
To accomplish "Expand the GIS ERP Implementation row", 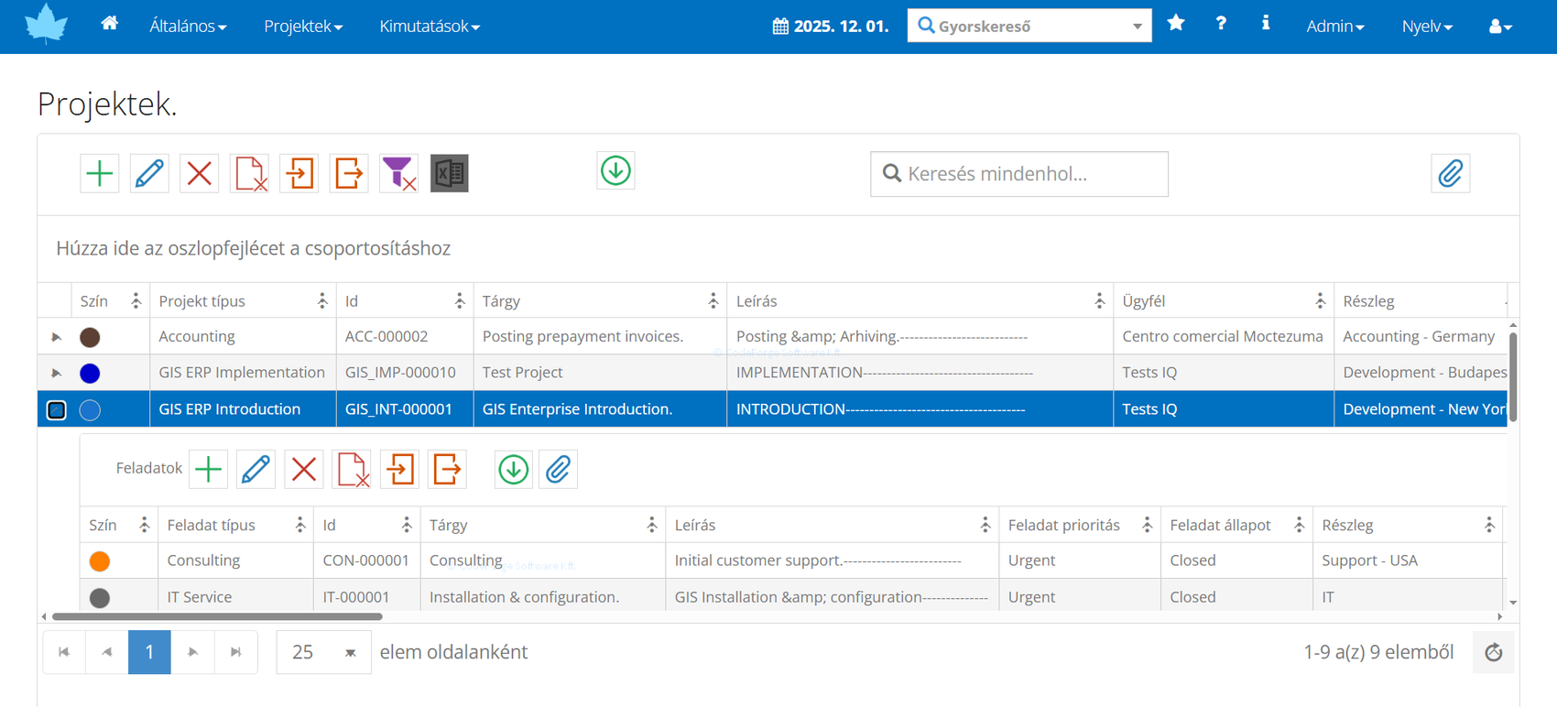I will (x=57, y=373).
